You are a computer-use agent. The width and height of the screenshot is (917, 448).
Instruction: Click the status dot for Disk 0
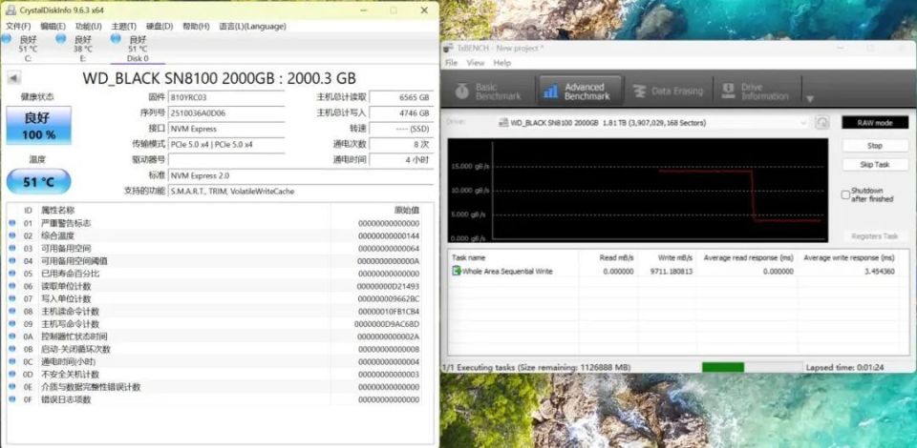pos(116,38)
